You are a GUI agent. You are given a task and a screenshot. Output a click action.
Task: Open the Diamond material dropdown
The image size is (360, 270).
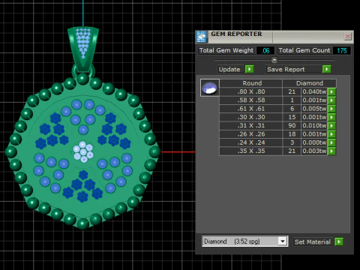pyautogui.click(x=283, y=241)
